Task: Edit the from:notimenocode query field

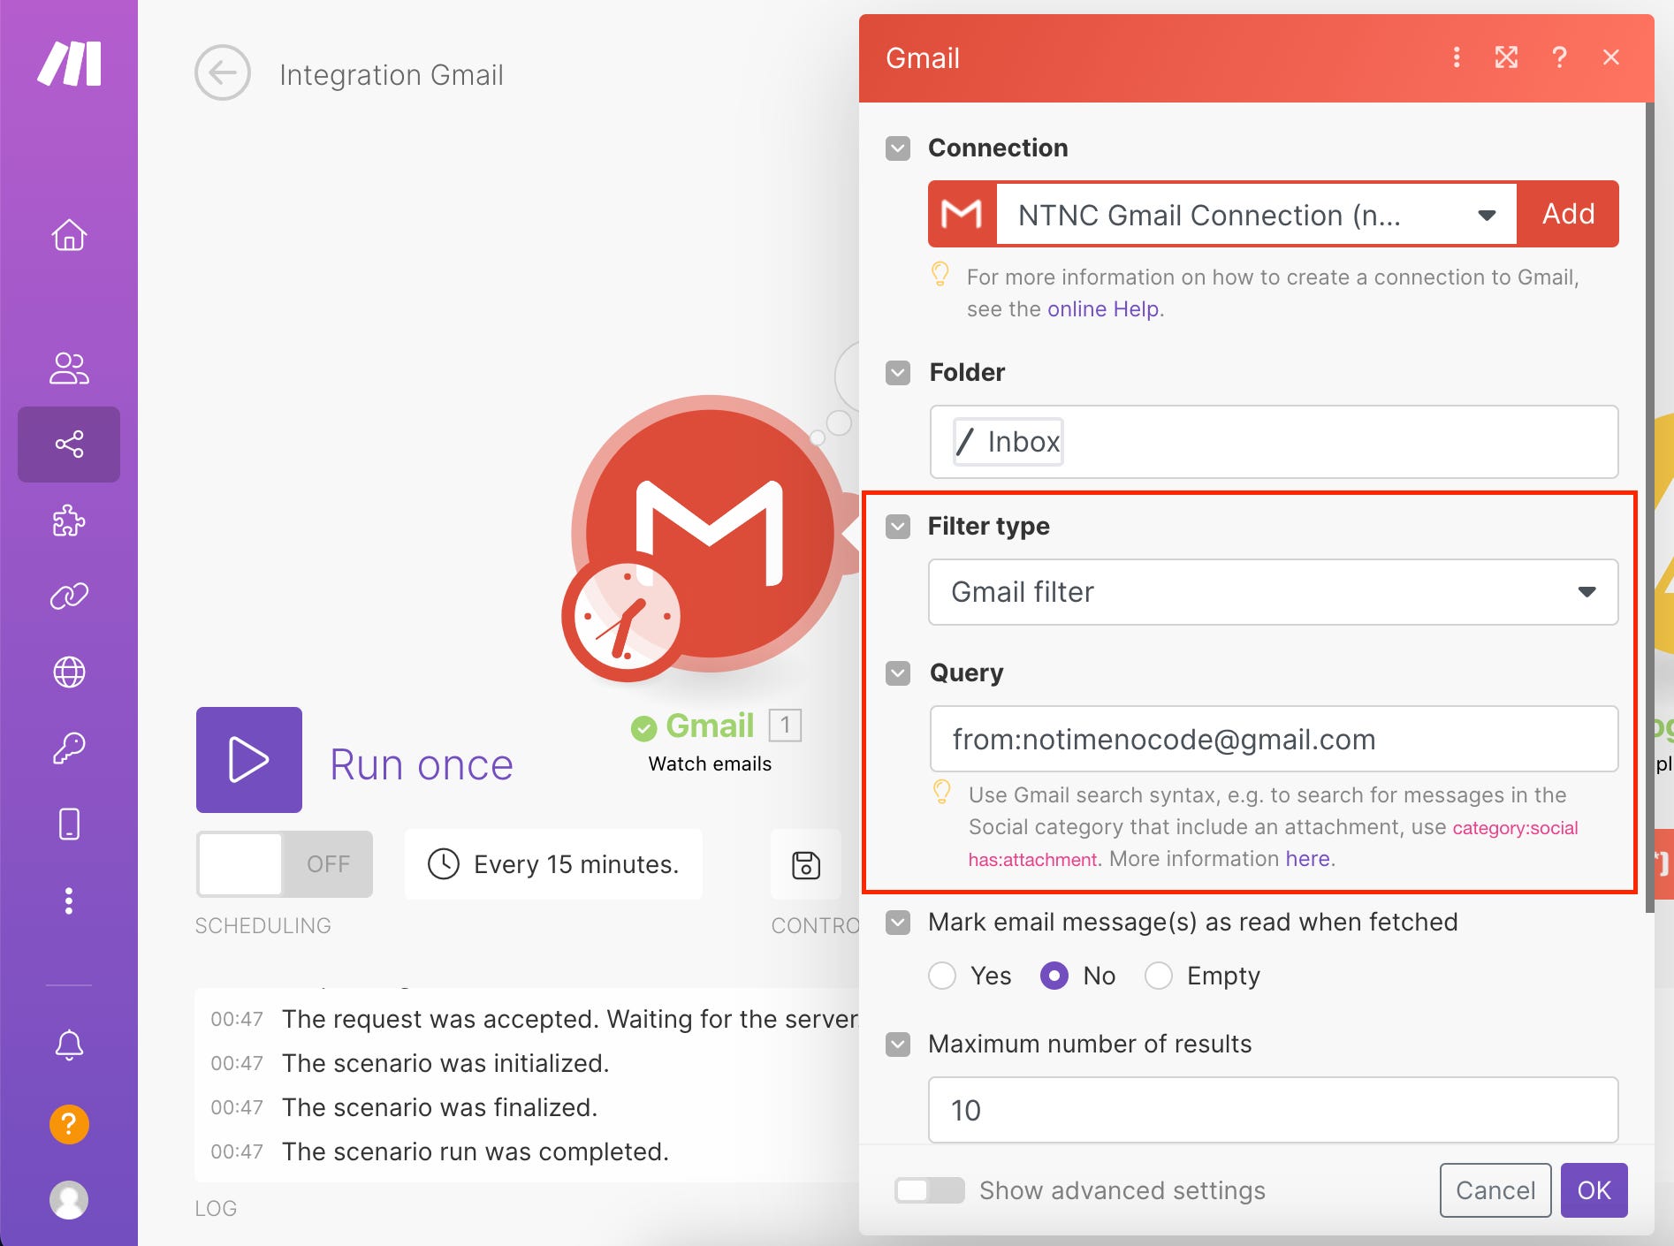Action: coord(1273,740)
